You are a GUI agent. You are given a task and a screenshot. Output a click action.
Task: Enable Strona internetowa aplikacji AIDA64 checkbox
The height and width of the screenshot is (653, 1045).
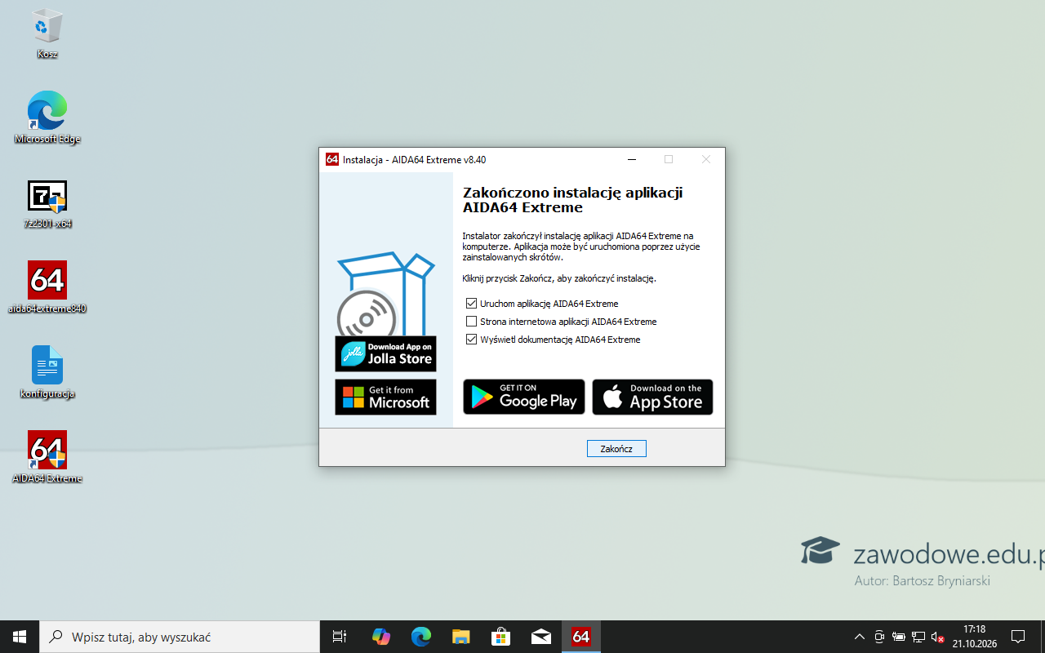[x=471, y=322]
